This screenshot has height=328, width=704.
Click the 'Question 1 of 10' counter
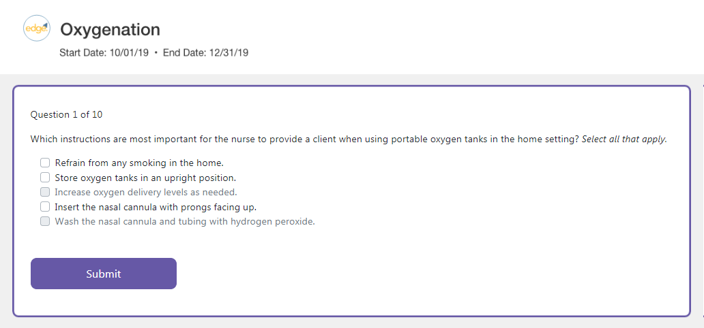coord(67,114)
